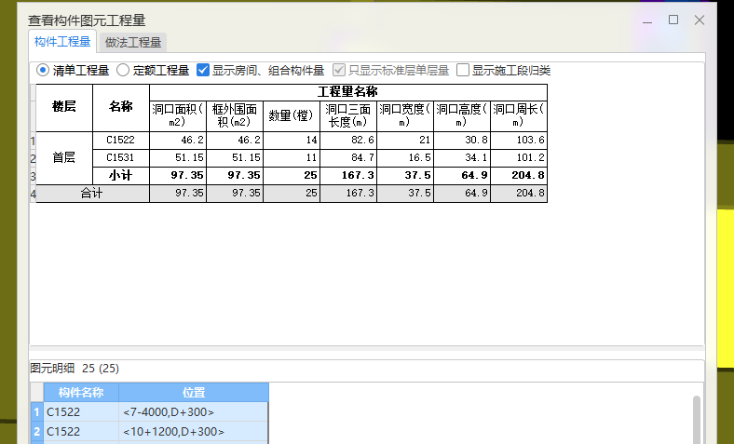Click C1531 洞口三面长度 value 84.7

pos(348,158)
